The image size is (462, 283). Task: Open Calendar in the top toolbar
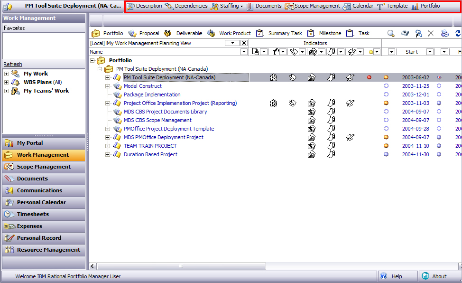[x=358, y=6]
